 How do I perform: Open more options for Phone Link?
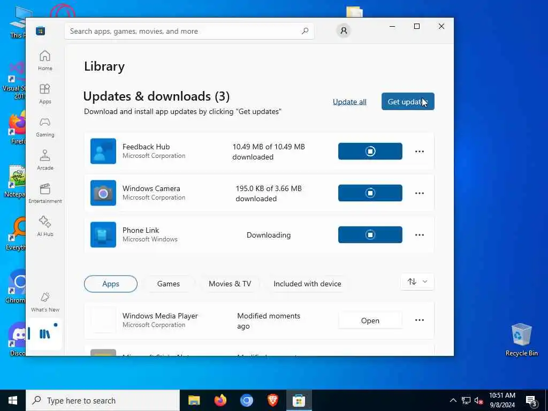coord(420,235)
